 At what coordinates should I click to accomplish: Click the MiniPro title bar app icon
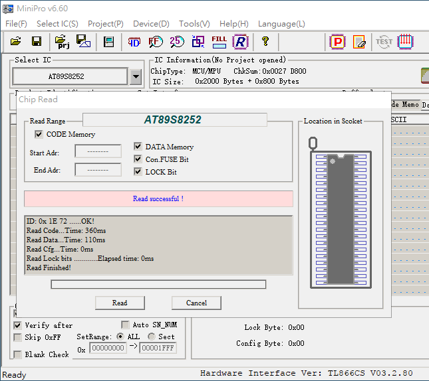pos(8,9)
